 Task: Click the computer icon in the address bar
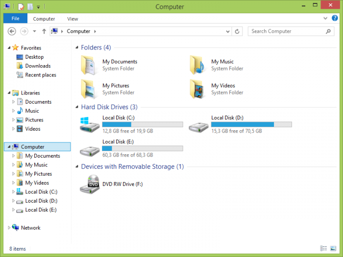click(x=54, y=31)
